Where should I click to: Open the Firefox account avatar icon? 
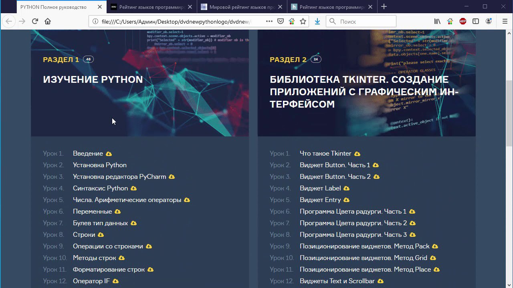coord(489,22)
